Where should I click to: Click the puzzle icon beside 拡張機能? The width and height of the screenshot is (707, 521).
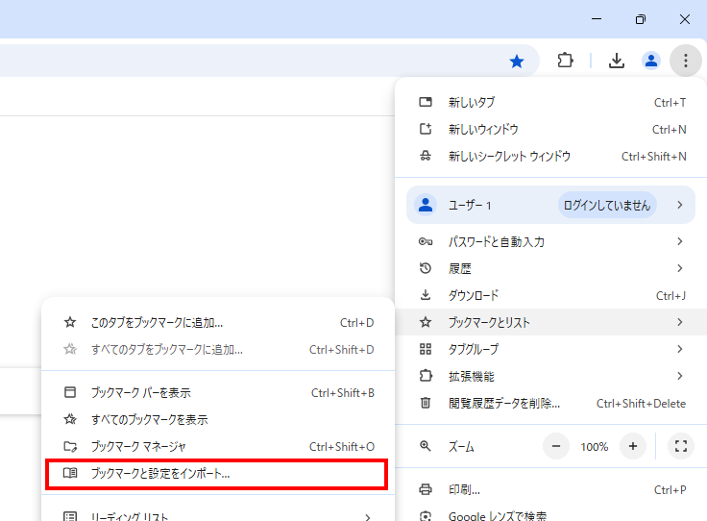pos(426,376)
